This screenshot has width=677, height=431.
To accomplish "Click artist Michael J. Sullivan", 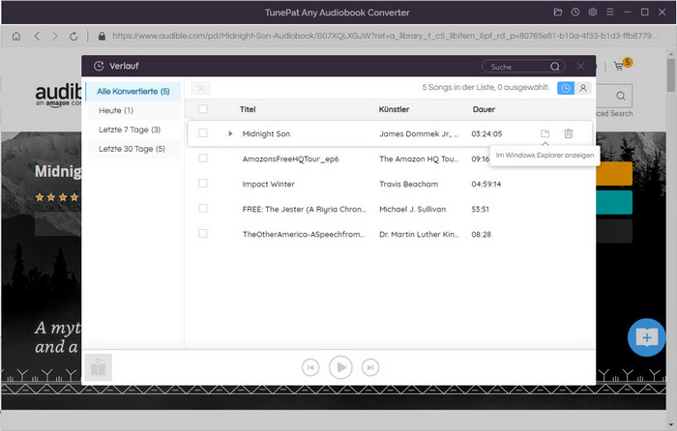I will click(x=412, y=209).
